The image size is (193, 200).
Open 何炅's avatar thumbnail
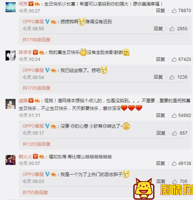click(x=10, y=7)
